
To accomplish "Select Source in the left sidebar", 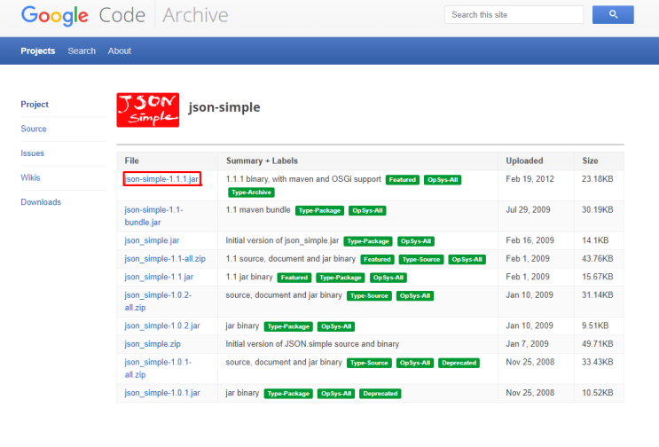I will (34, 129).
